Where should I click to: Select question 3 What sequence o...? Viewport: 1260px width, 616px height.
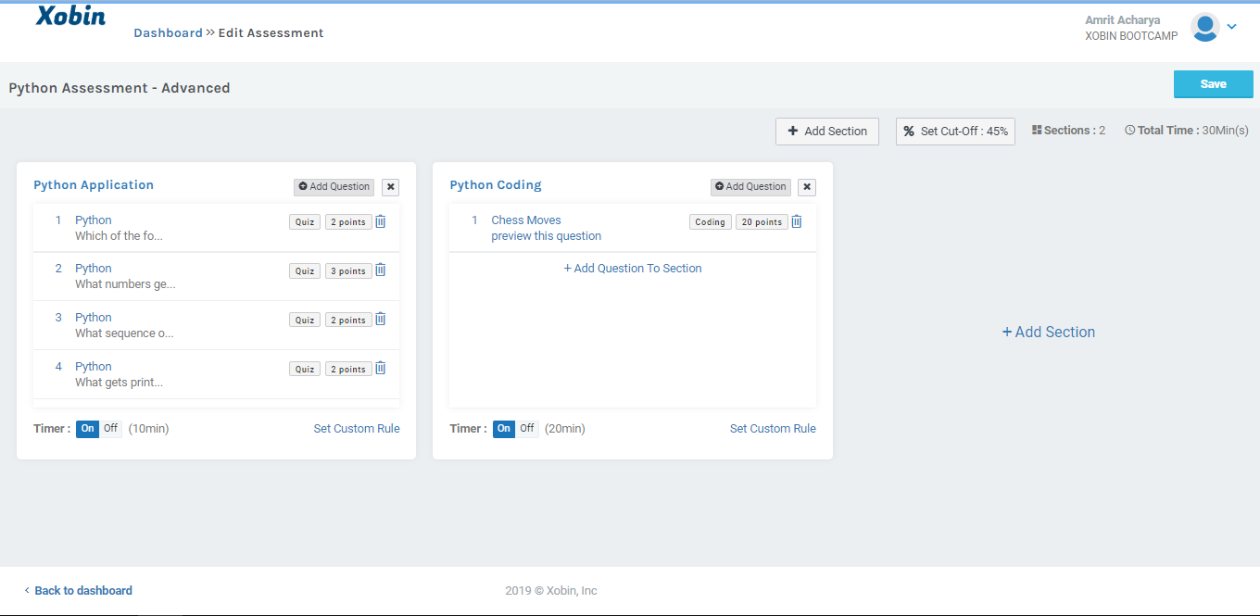click(216, 325)
